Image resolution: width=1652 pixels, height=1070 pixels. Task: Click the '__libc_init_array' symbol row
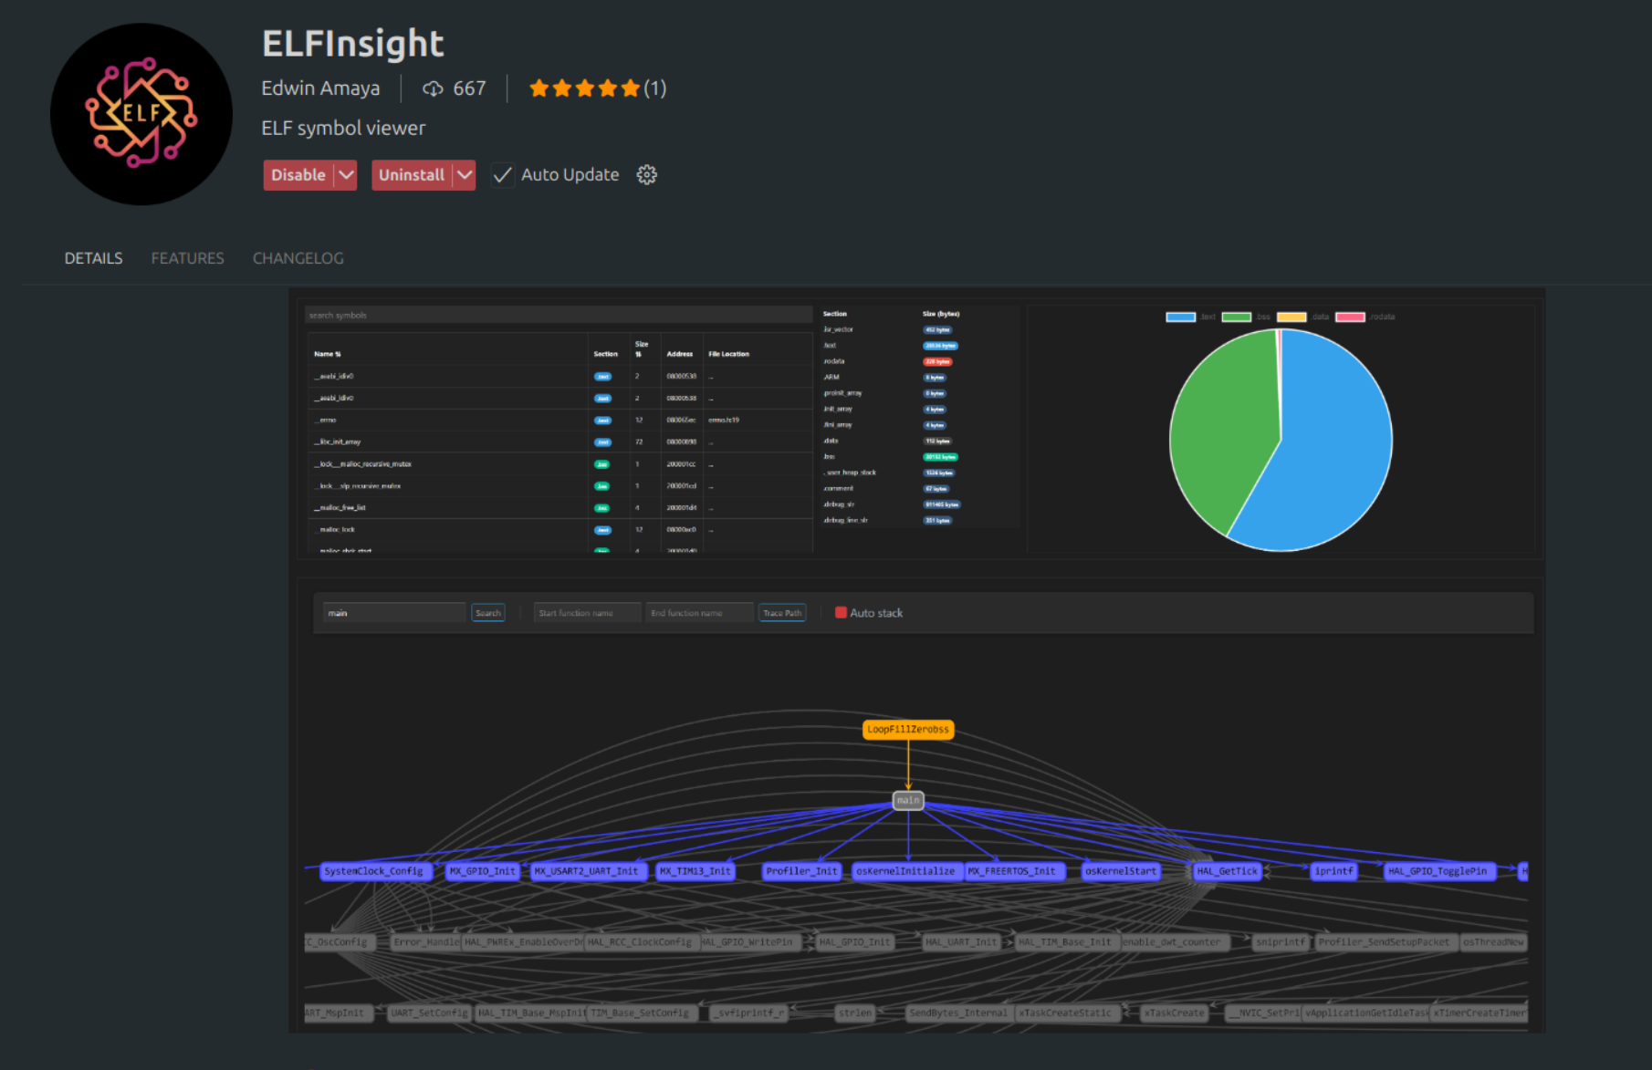559,442
